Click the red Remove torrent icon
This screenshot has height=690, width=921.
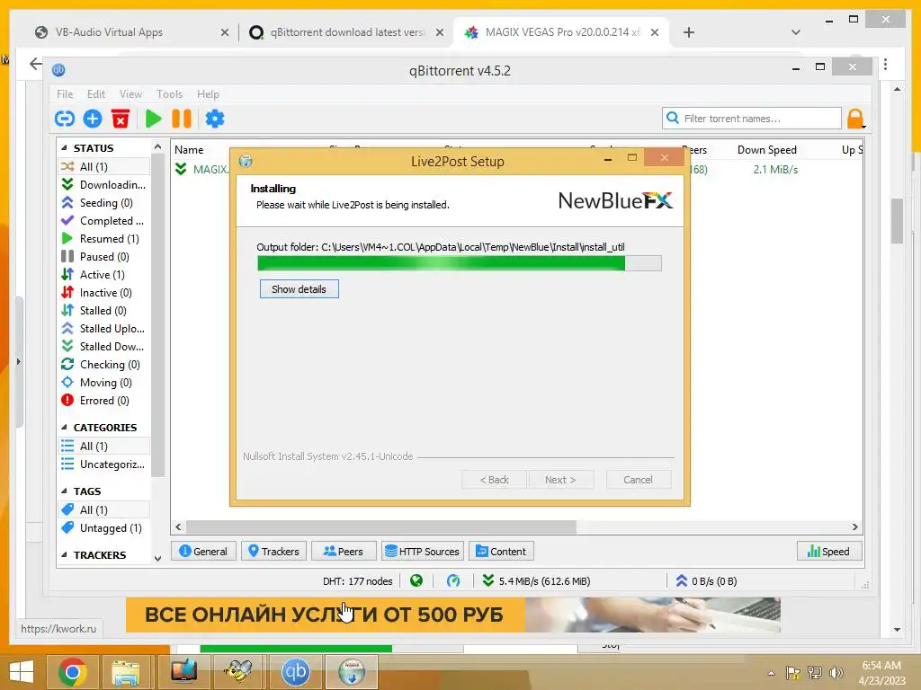pyautogui.click(x=120, y=119)
